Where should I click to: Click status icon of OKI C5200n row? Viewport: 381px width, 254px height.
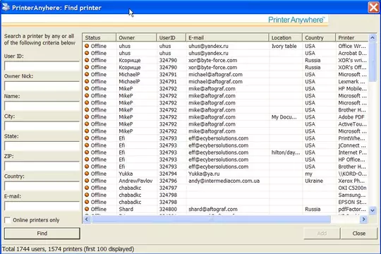87,188
